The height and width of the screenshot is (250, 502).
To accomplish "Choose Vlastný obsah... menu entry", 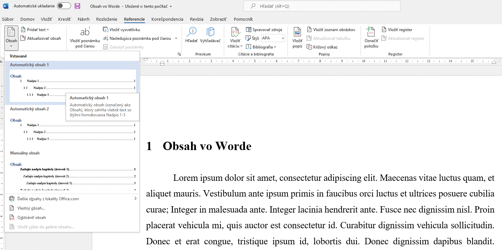I will pyautogui.click(x=72, y=208).
